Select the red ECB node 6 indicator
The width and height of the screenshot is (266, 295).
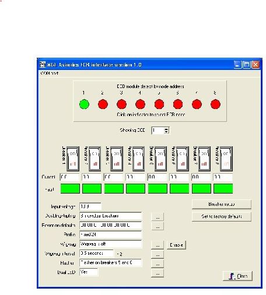click(x=178, y=104)
